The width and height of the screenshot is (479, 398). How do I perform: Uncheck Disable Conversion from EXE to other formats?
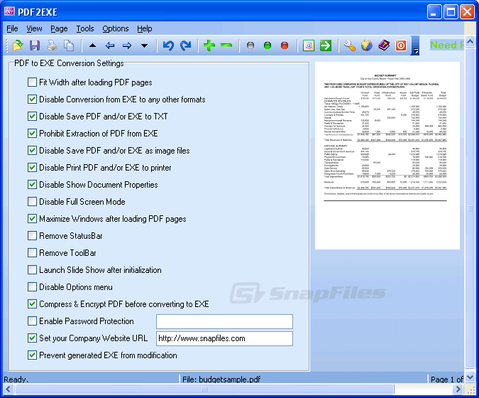click(32, 99)
